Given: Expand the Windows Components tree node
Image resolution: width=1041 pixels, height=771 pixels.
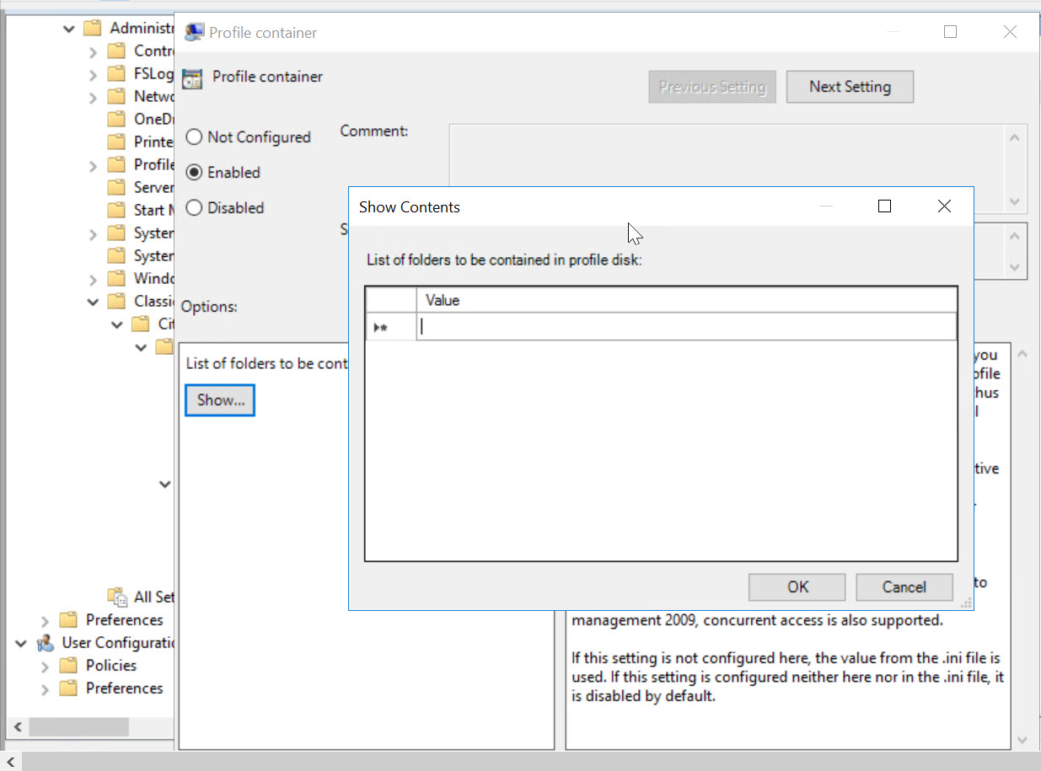Looking at the screenshot, I should pyautogui.click(x=93, y=280).
